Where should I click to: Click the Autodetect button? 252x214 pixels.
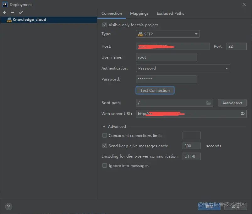pos(232,103)
